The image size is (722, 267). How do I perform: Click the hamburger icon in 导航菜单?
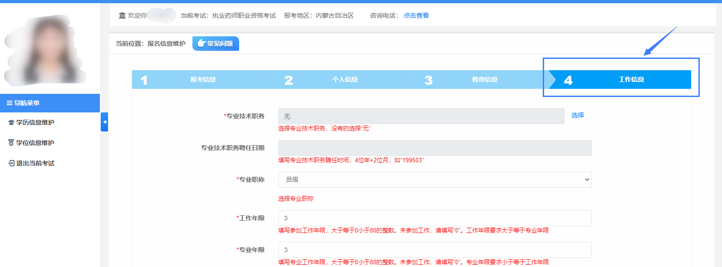[9, 103]
